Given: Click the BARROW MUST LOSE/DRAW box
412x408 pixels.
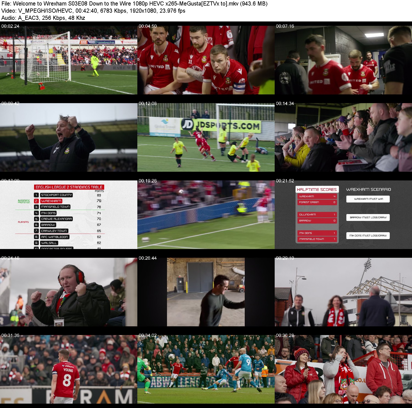Looking at the screenshot, I should pyautogui.click(x=368, y=217).
